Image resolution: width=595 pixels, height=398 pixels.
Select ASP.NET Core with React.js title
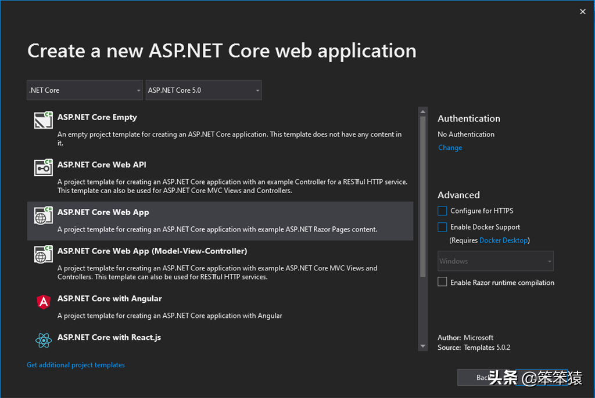point(109,337)
